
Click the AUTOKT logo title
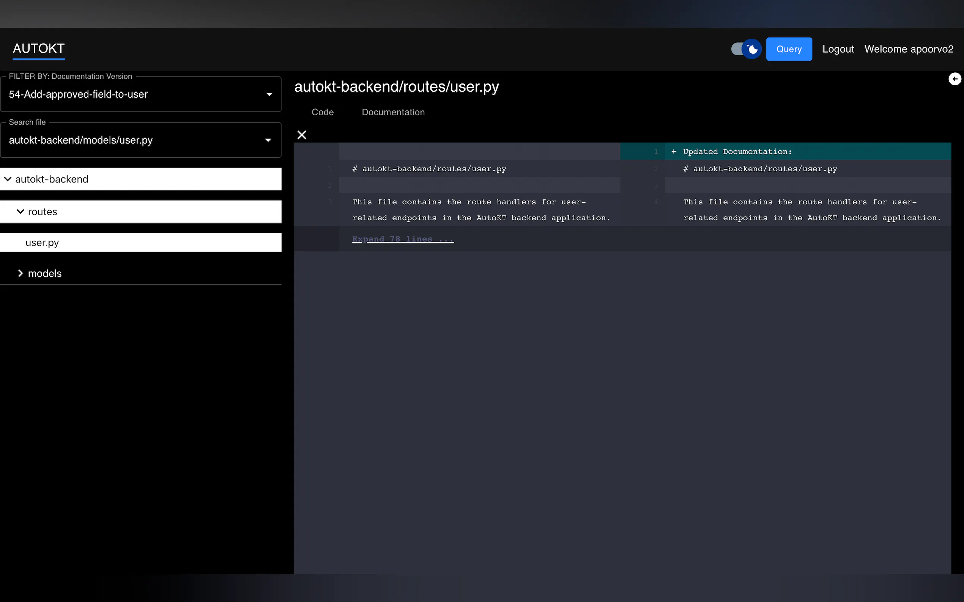pos(39,49)
